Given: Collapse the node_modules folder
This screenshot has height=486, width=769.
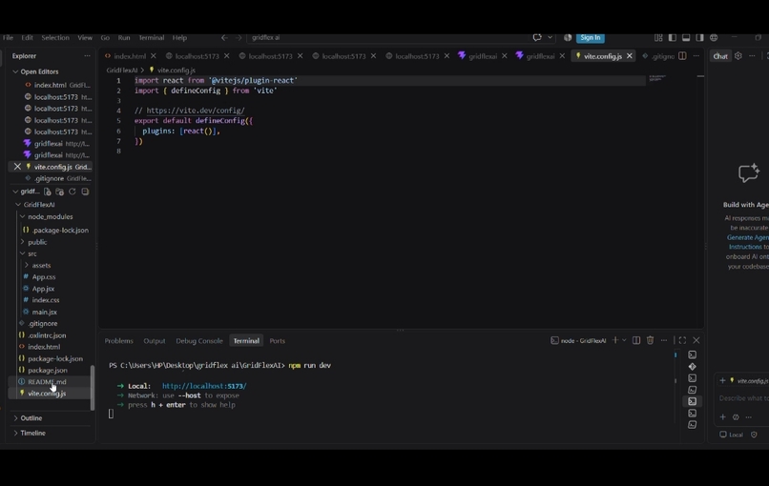Looking at the screenshot, I should 22,216.
